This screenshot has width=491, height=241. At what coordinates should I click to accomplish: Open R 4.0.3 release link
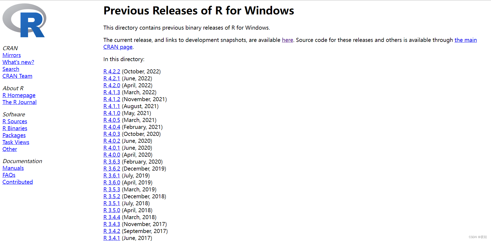(112, 134)
